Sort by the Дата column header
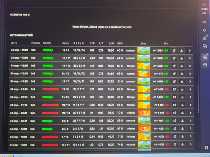The height and width of the screenshot is (157, 210). [x=14, y=43]
